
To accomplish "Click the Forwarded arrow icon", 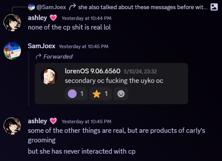I will pyautogui.click(x=38, y=56).
